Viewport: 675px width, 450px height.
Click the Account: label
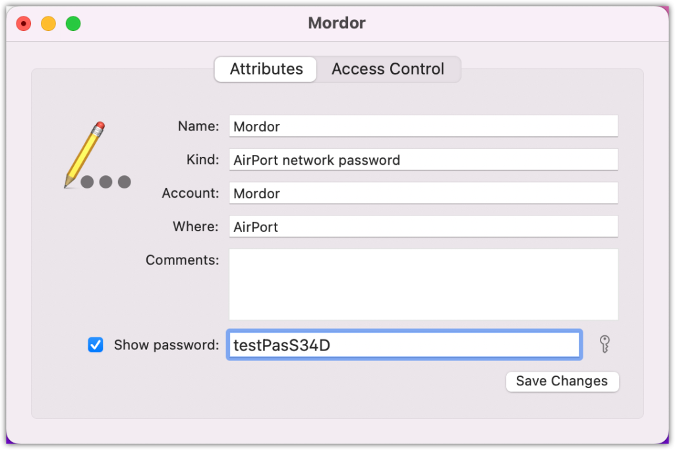click(x=191, y=193)
